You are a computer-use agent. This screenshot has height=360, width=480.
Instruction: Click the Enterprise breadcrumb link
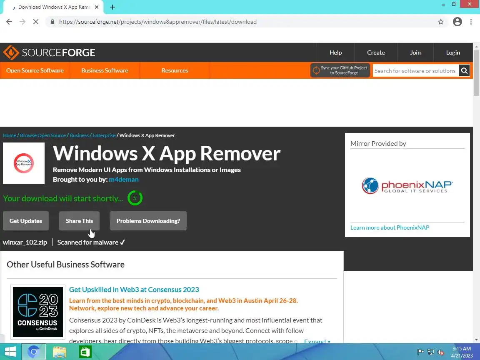click(x=104, y=135)
